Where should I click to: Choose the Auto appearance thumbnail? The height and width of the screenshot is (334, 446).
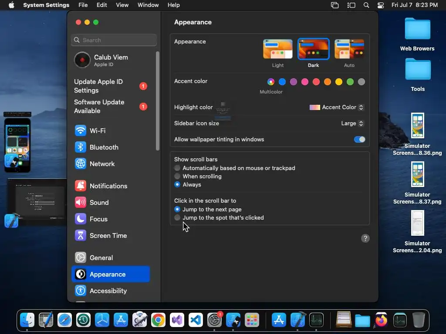click(x=349, y=49)
